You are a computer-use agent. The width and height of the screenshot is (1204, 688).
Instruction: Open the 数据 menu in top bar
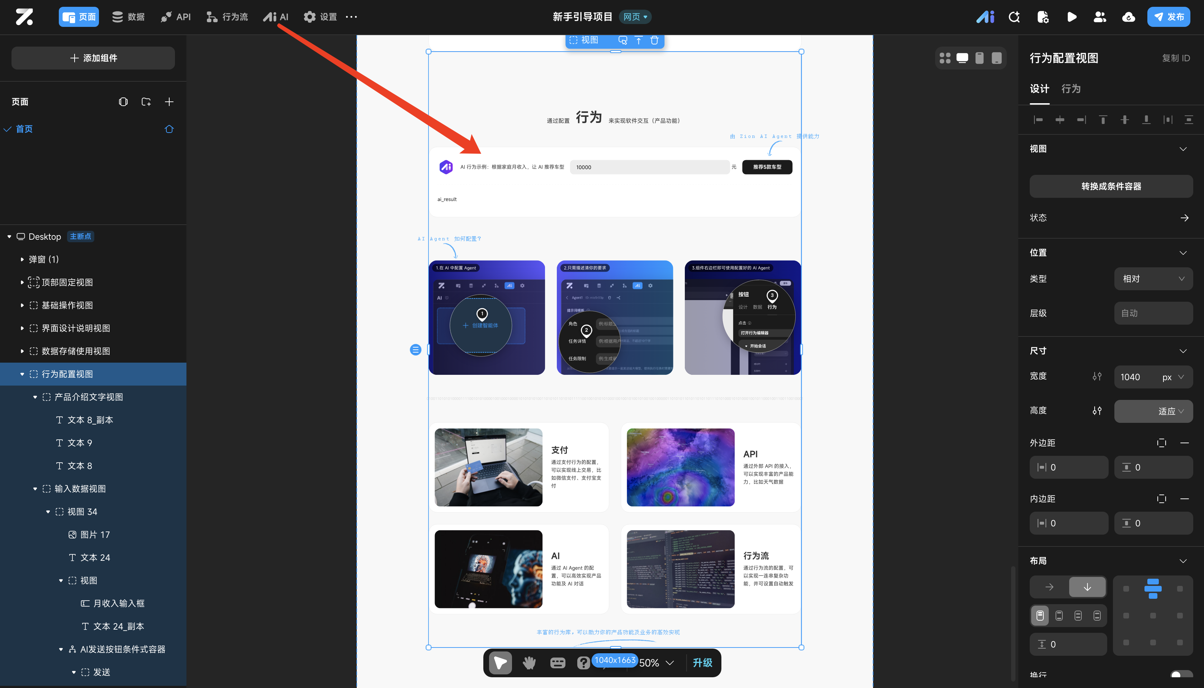tap(128, 17)
